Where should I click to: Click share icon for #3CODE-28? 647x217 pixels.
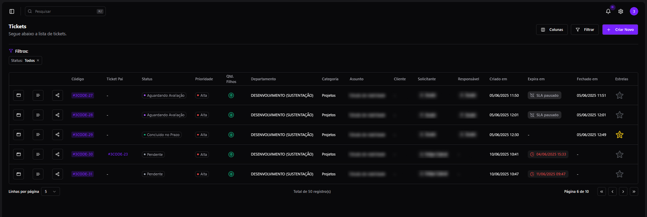point(58,115)
